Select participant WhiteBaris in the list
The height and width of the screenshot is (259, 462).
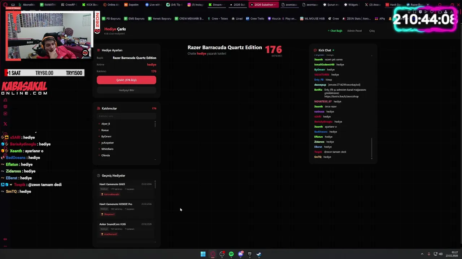[x=107, y=149]
